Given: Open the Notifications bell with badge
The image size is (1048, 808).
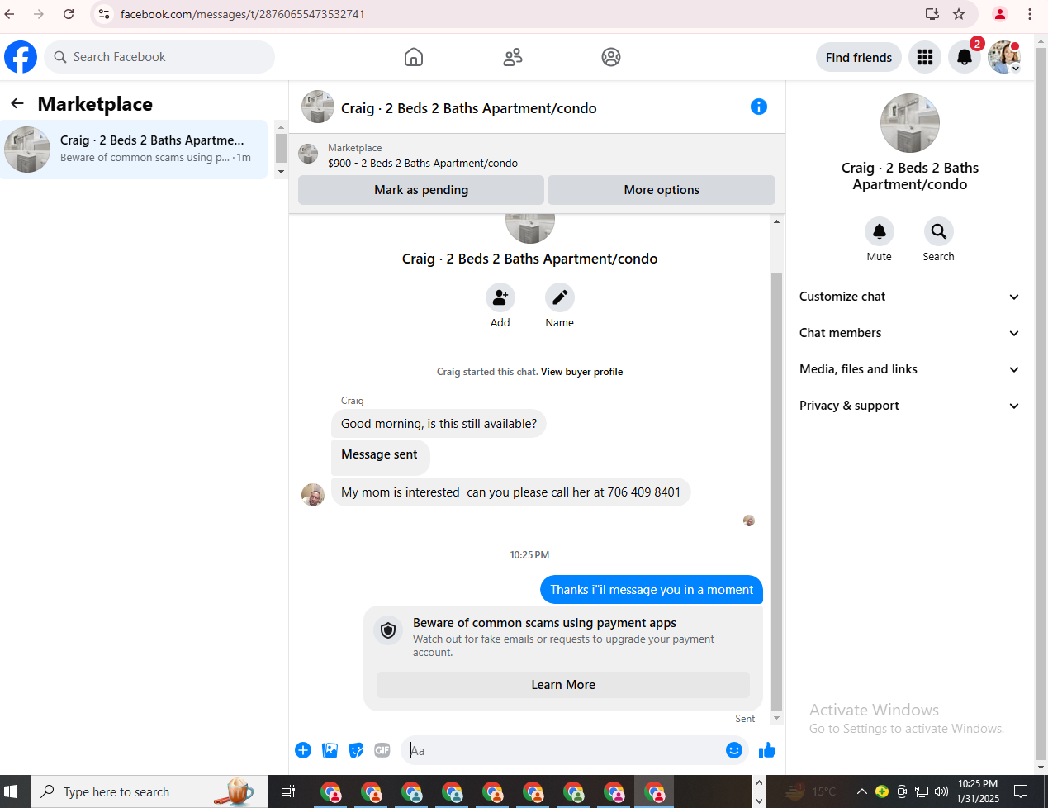Looking at the screenshot, I should (x=965, y=57).
